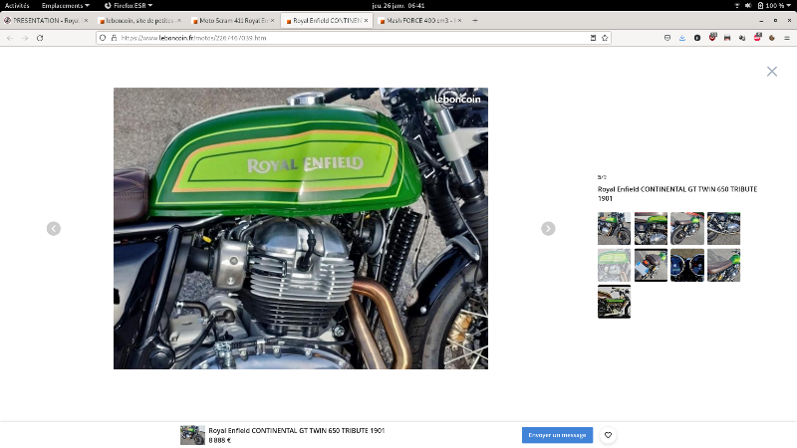
Task: Open the Emplacements menu
Action: [x=65, y=6]
